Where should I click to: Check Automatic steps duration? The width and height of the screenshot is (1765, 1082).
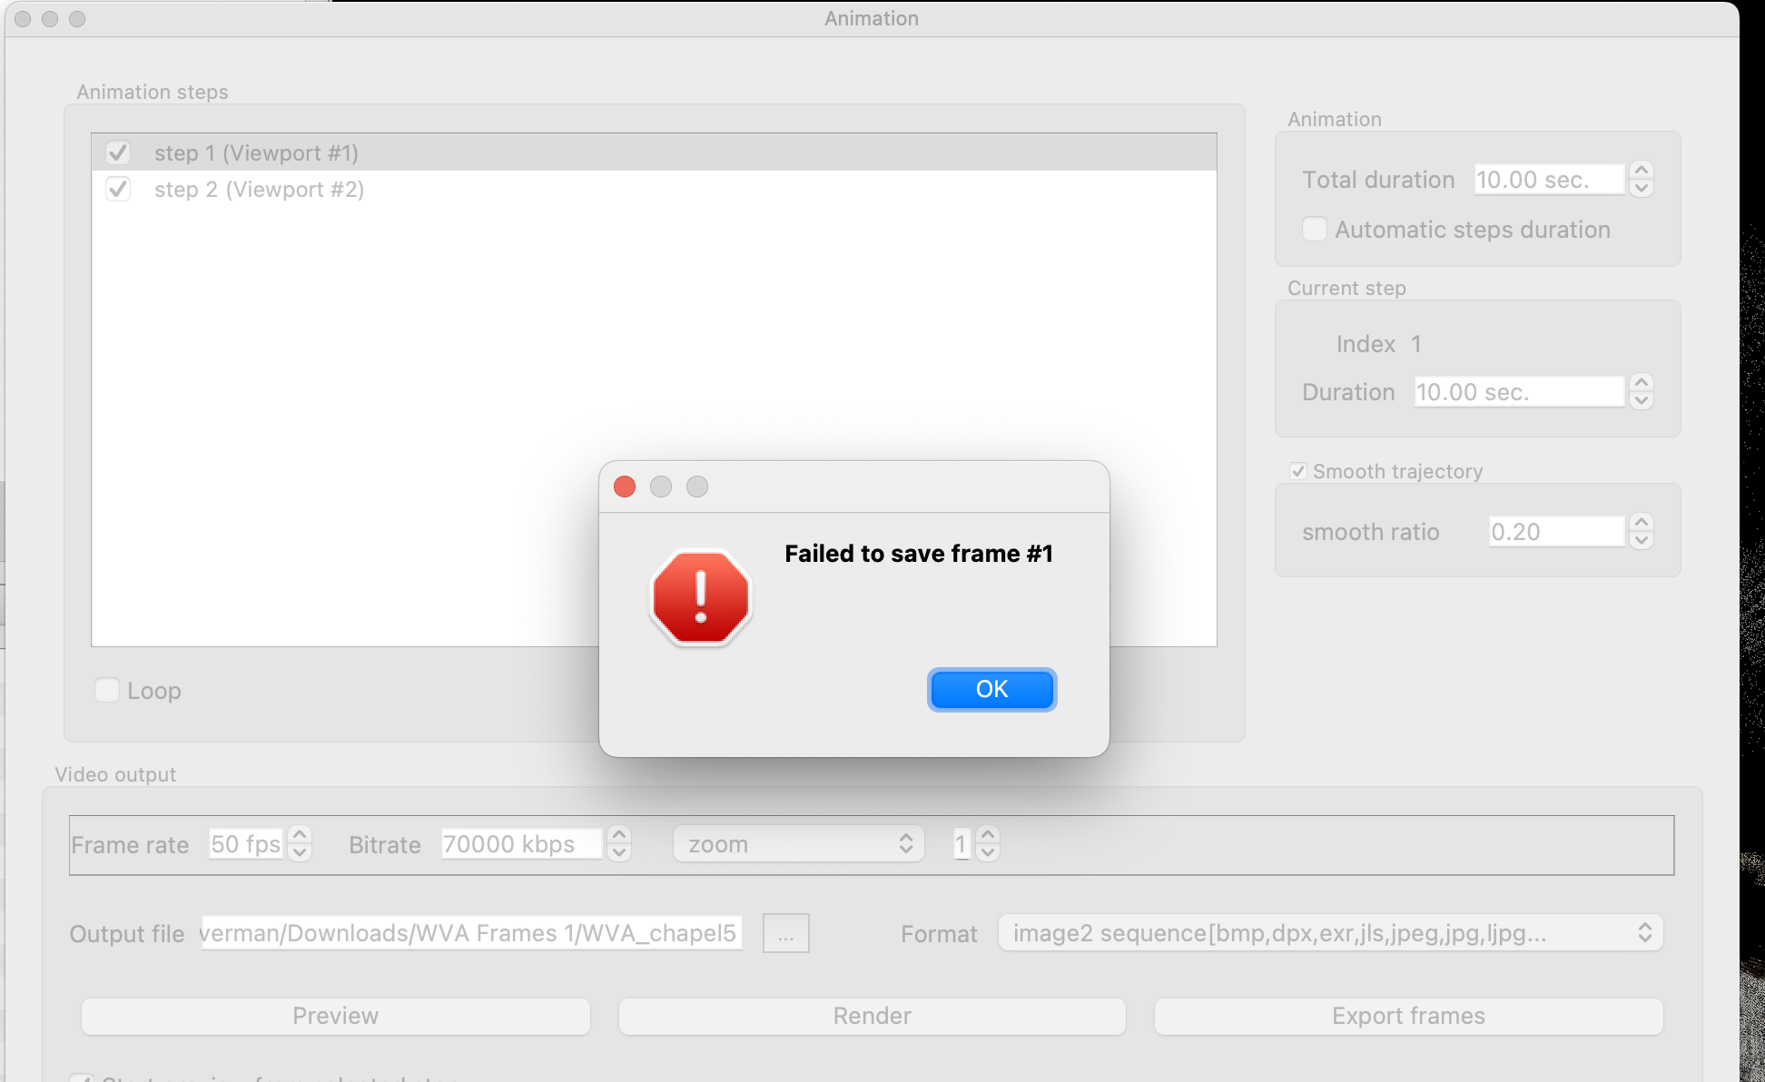click(1314, 230)
